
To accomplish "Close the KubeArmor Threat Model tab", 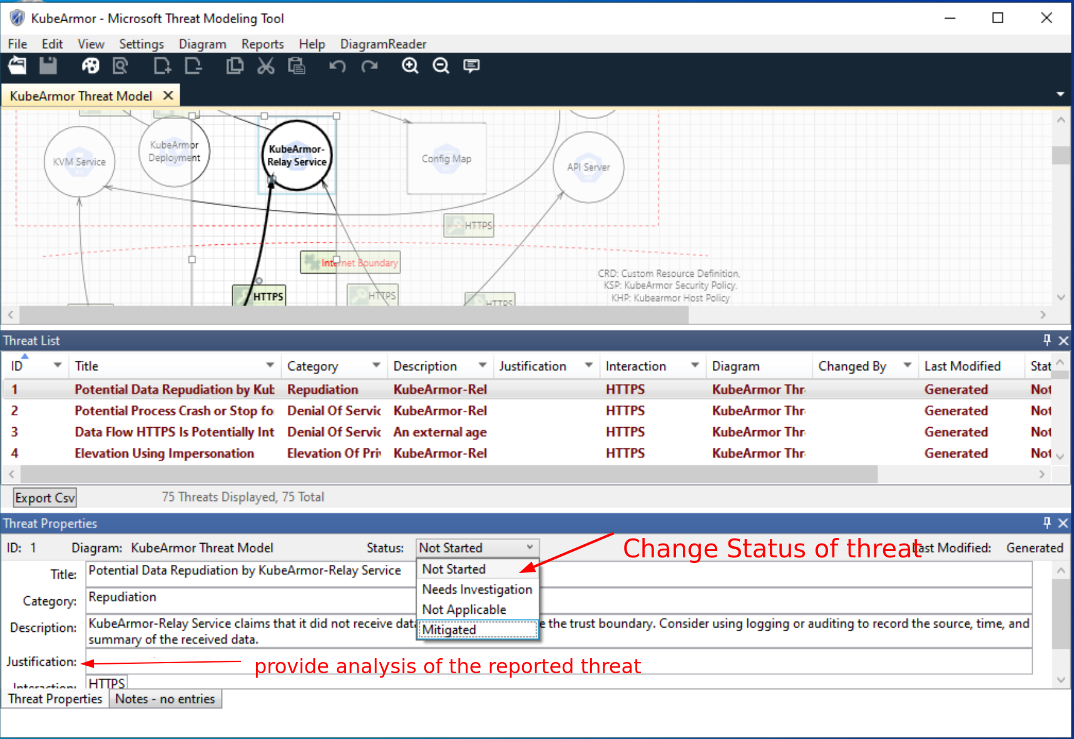I will pos(168,95).
